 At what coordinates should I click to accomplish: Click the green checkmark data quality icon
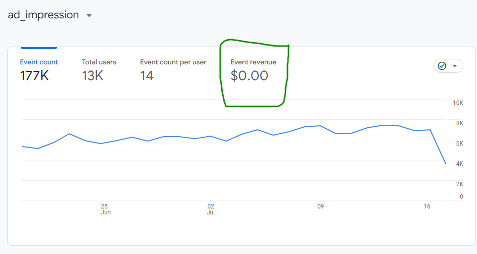442,66
